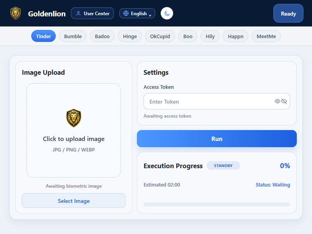
Task: Hide token with the crossed-eye icon
Action: point(284,101)
